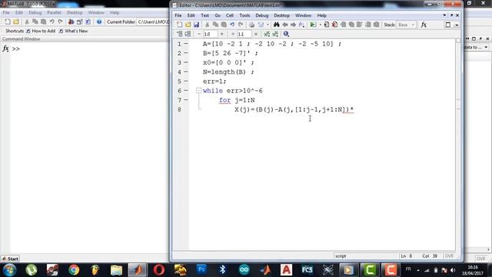Viewport: 492px width, 277px height.
Task: Multiply the value by 1.1 with the × button
Action: 256,34
